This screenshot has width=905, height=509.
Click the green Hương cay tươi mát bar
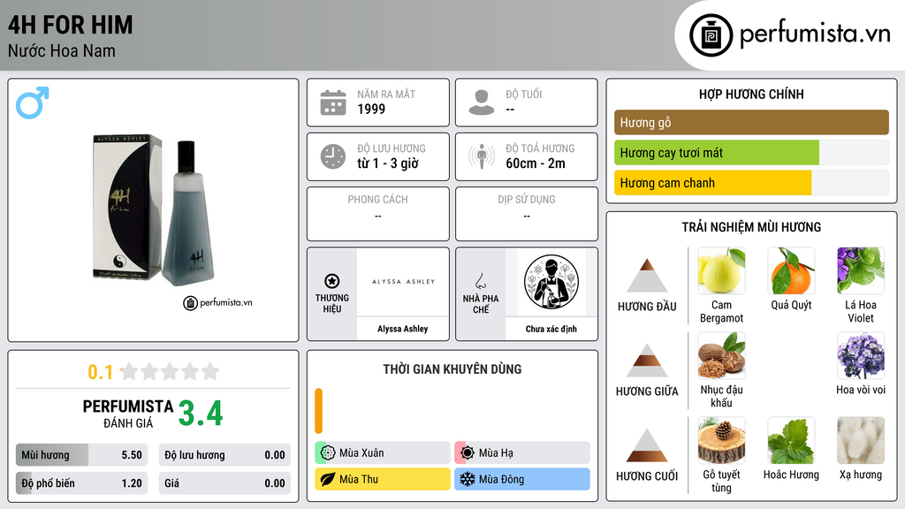[716, 153]
